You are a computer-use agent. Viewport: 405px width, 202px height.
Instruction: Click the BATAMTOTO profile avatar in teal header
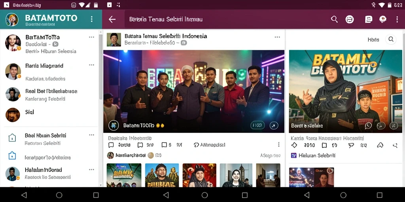pos(12,20)
